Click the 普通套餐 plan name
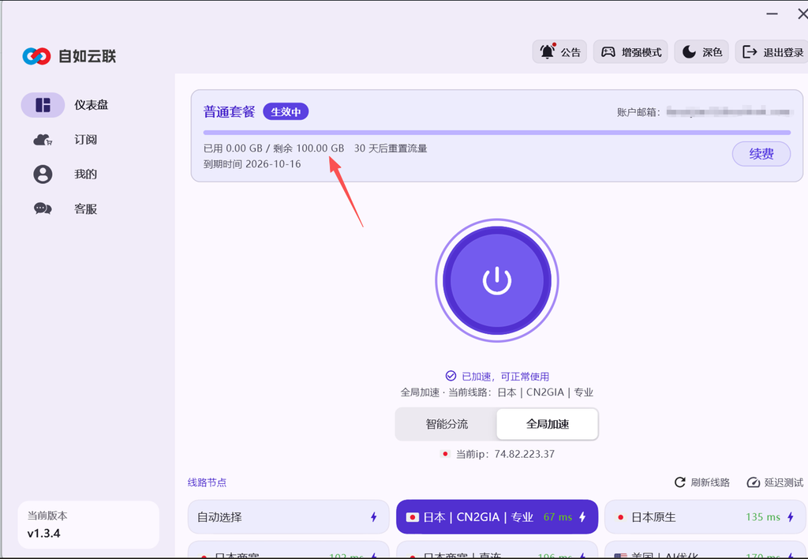 (229, 111)
